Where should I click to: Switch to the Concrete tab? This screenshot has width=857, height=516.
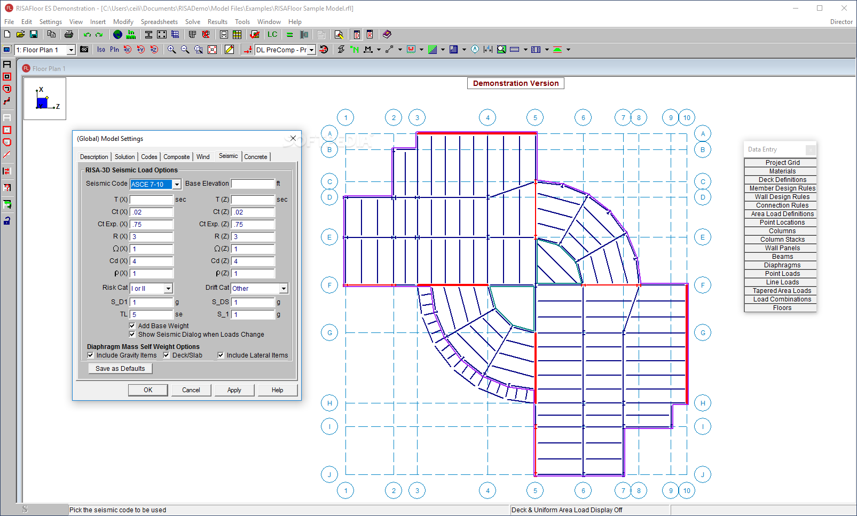coord(256,157)
